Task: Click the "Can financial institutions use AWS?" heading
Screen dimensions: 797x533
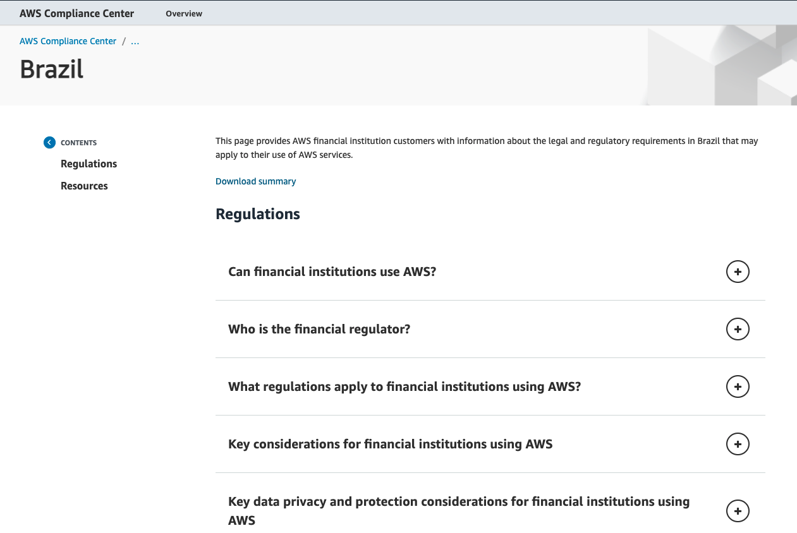Action: tap(332, 272)
